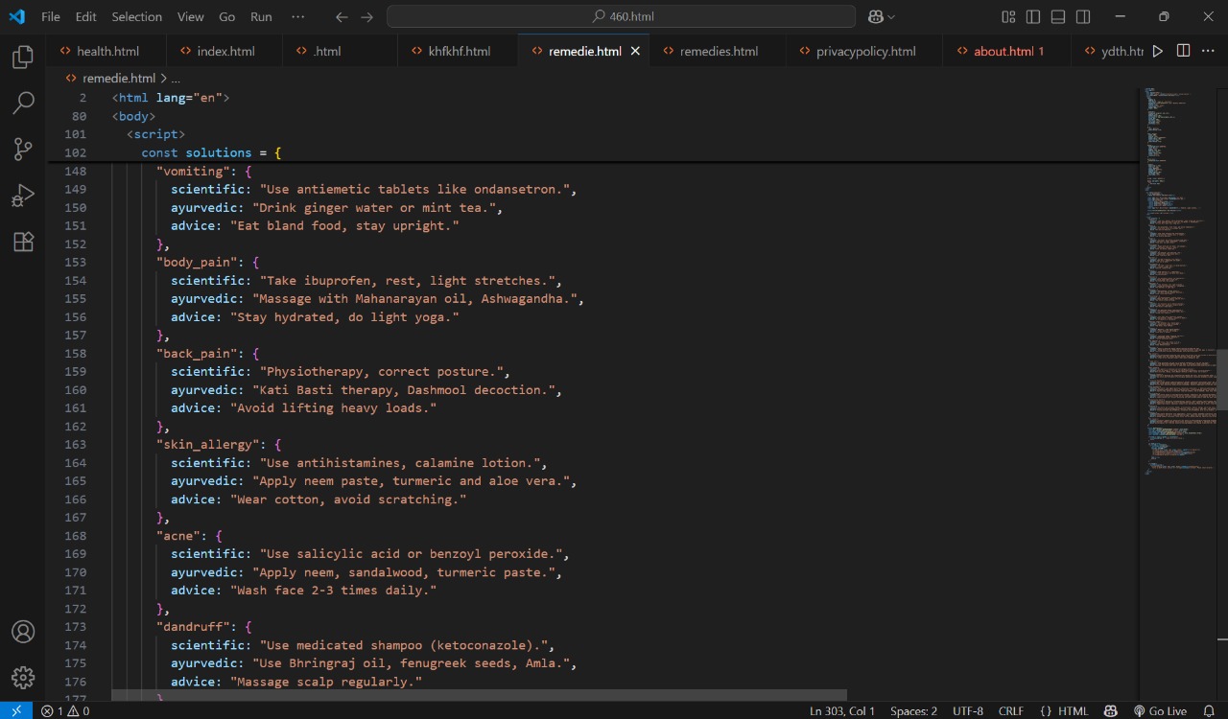The image size is (1228, 719).
Task: Click the minimap code overview
Action: tap(1177, 283)
